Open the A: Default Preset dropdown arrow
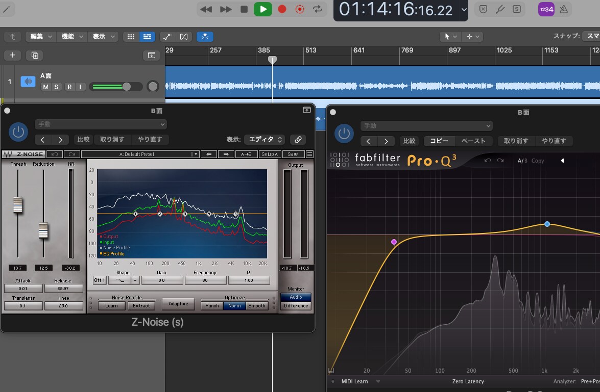This screenshot has width=600, height=392. [x=195, y=154]
